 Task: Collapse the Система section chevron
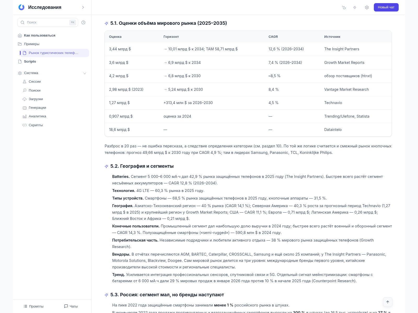[85, 73]
